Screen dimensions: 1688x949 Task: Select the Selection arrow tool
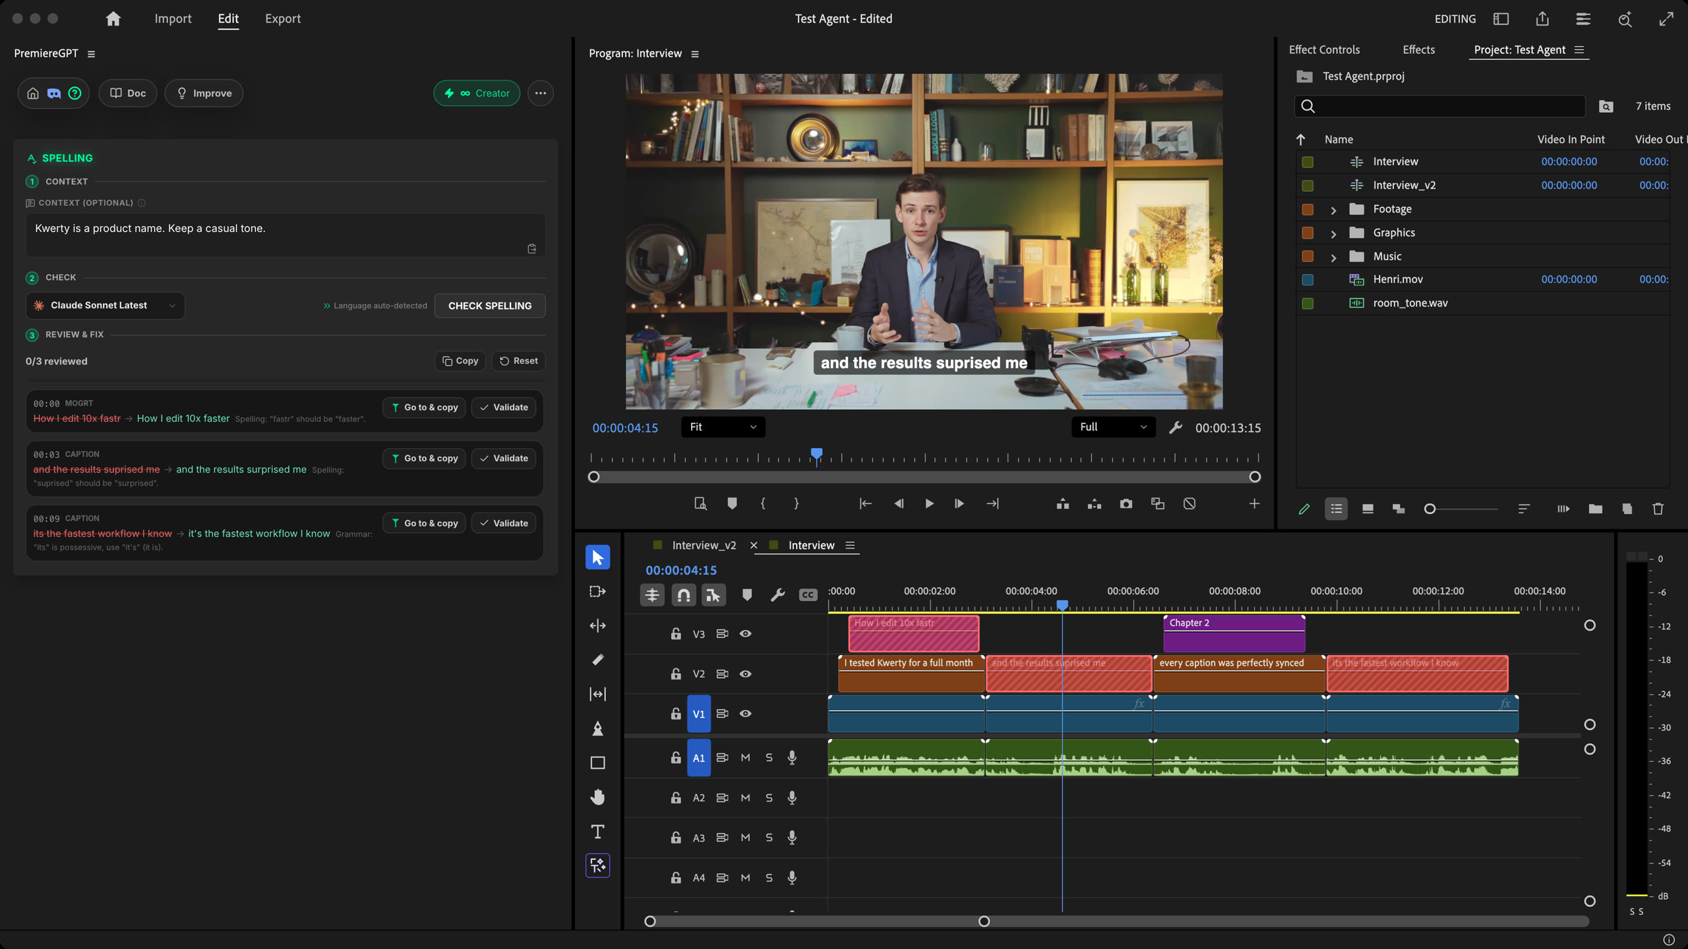click(597, 558)
